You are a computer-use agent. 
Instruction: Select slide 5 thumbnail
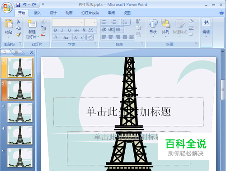(20, 157)
